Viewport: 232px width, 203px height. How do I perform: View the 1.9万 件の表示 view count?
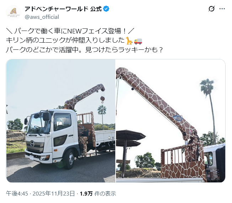click(98, 193)
